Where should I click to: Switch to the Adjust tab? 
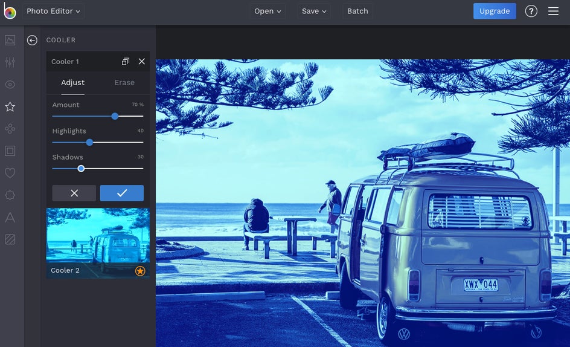pyautogui.click(x=72, y=83)
